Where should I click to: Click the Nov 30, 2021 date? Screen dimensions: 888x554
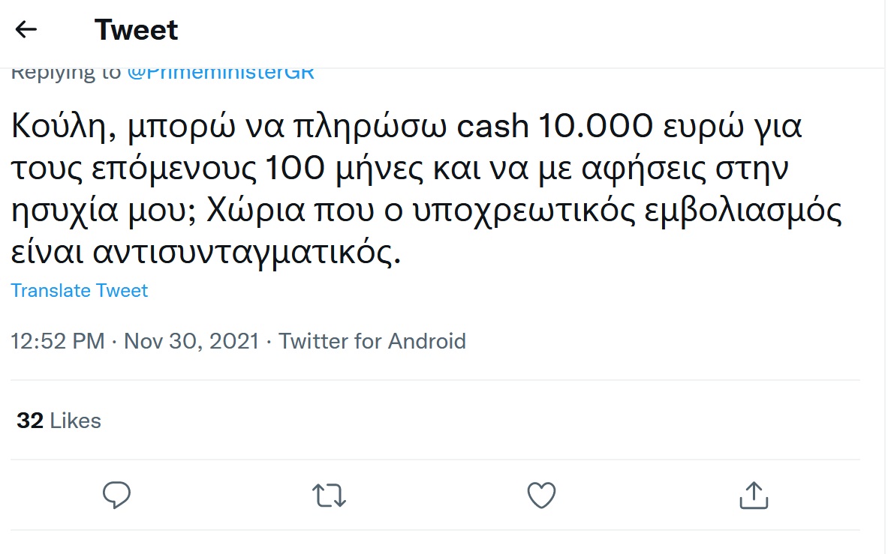point(191,341)
